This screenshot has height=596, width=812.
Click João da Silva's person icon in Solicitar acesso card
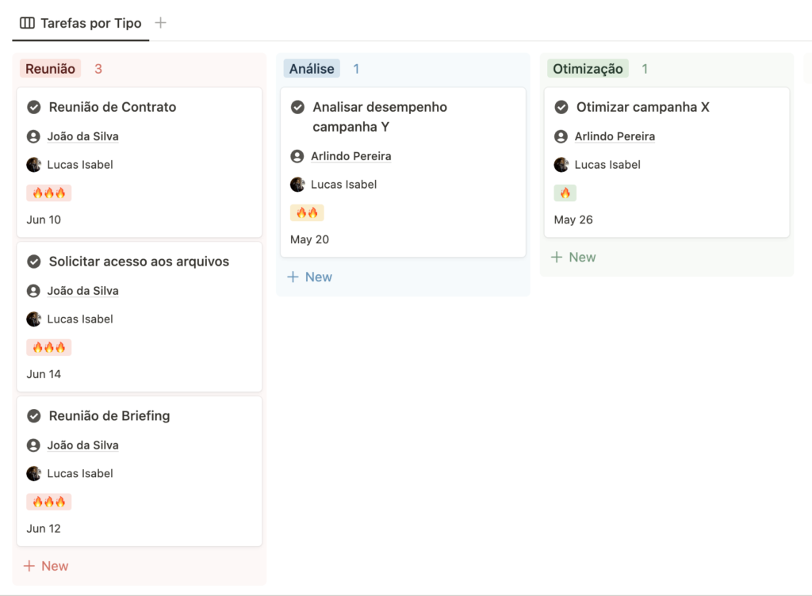(x=33, y=291)
